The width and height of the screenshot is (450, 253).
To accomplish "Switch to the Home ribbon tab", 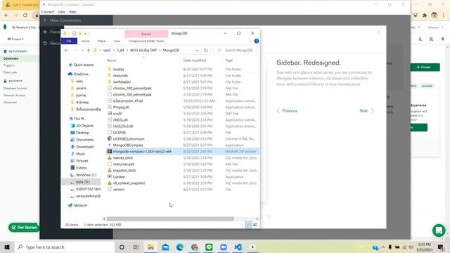I will coord(85,41).
